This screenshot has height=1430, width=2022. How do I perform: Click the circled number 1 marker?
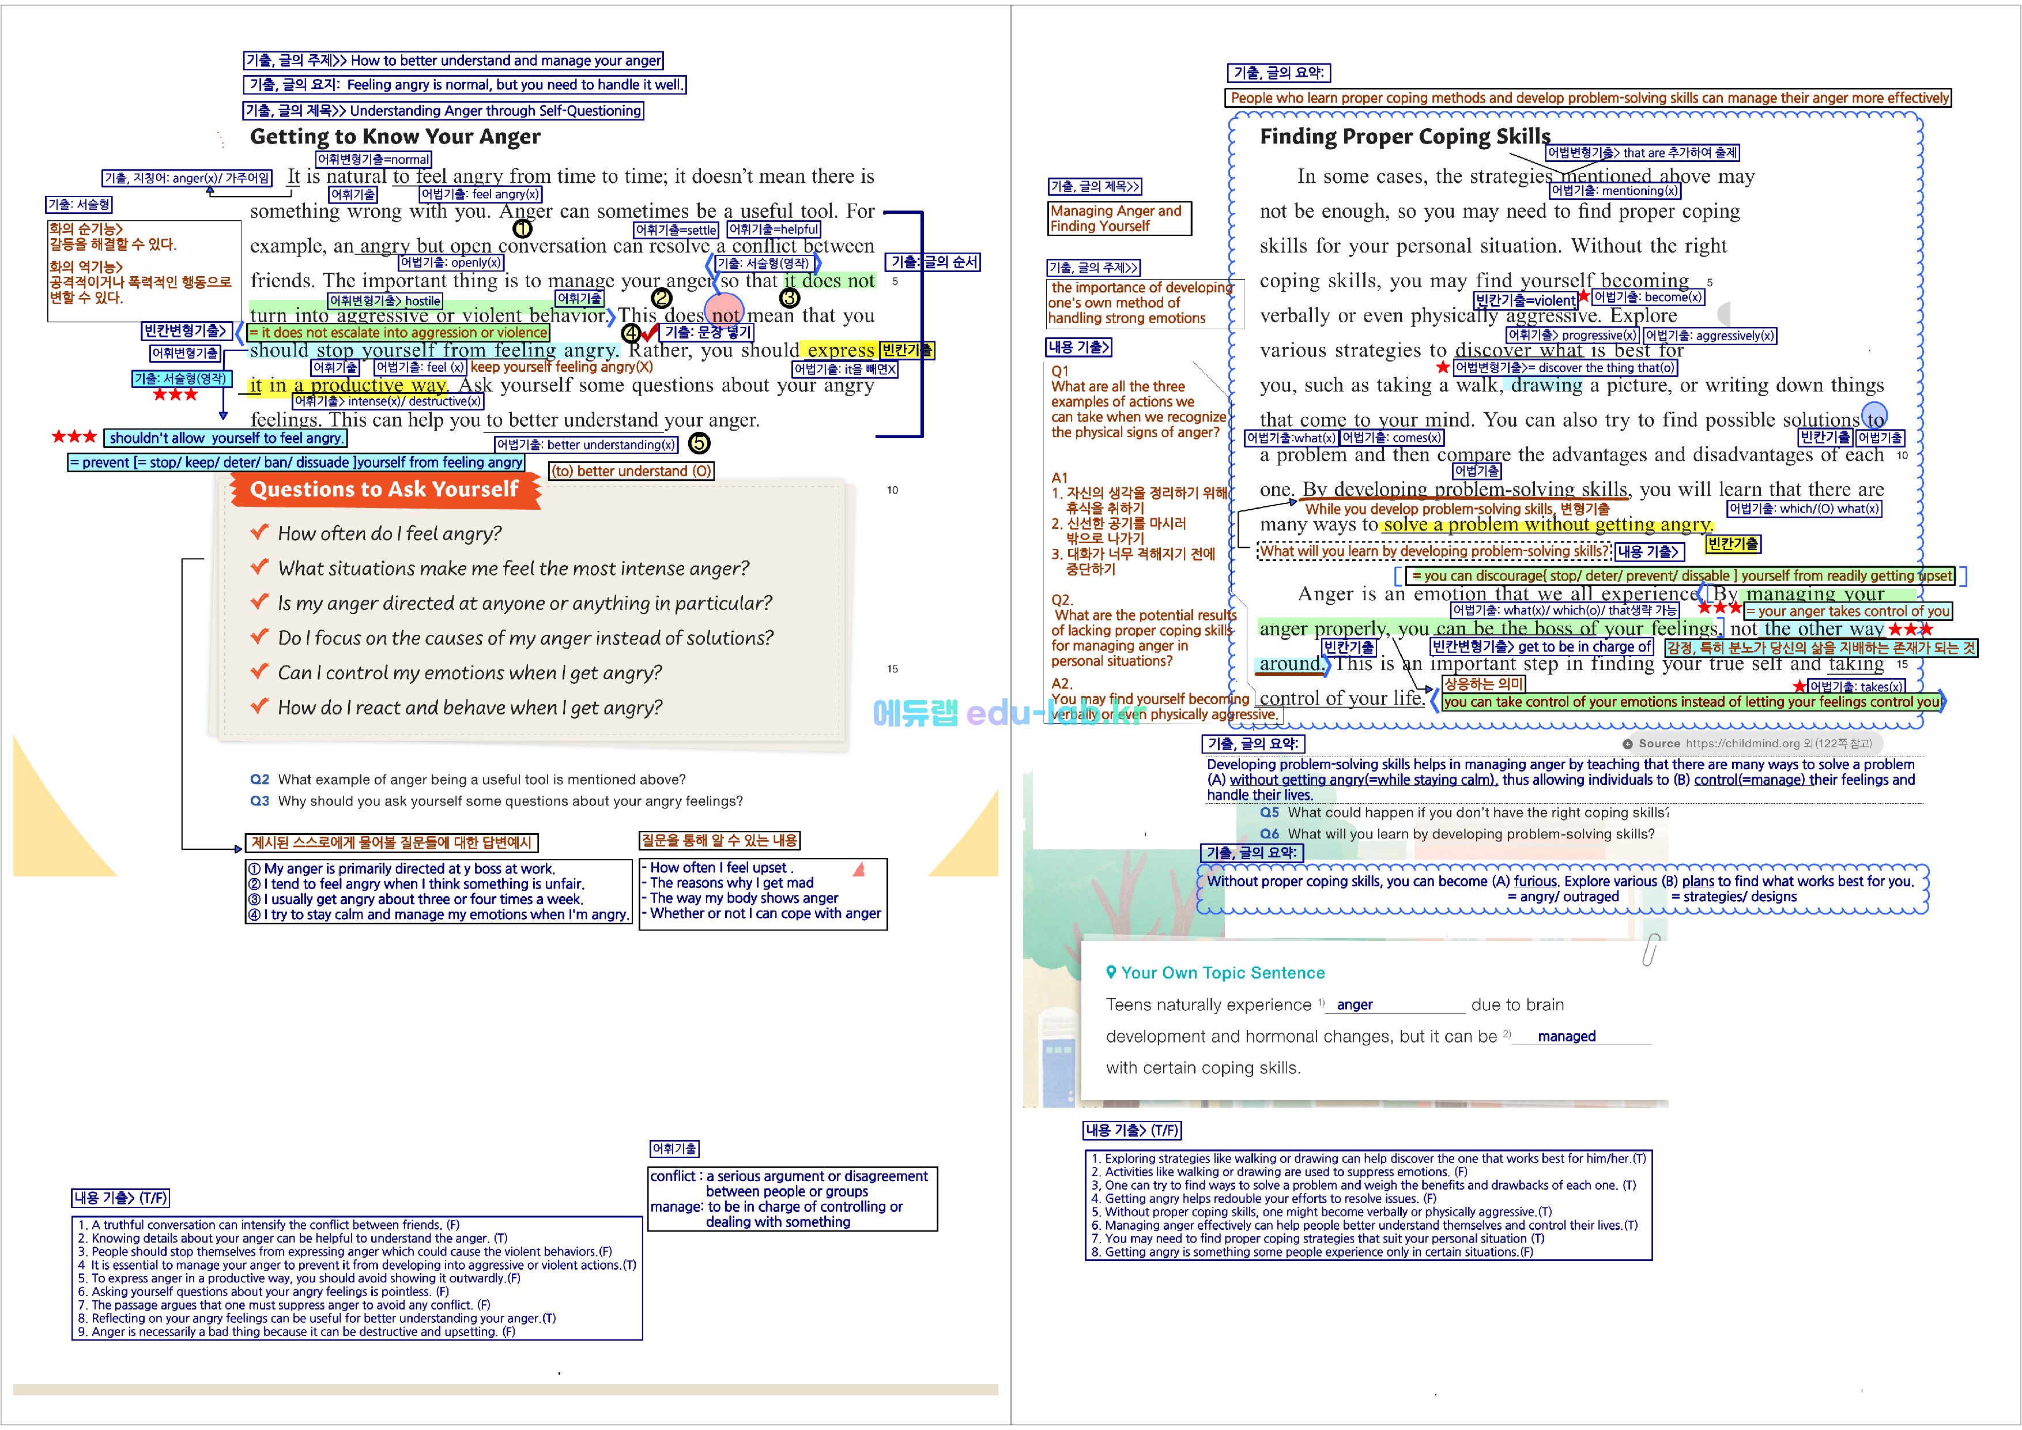pos(522,229)
